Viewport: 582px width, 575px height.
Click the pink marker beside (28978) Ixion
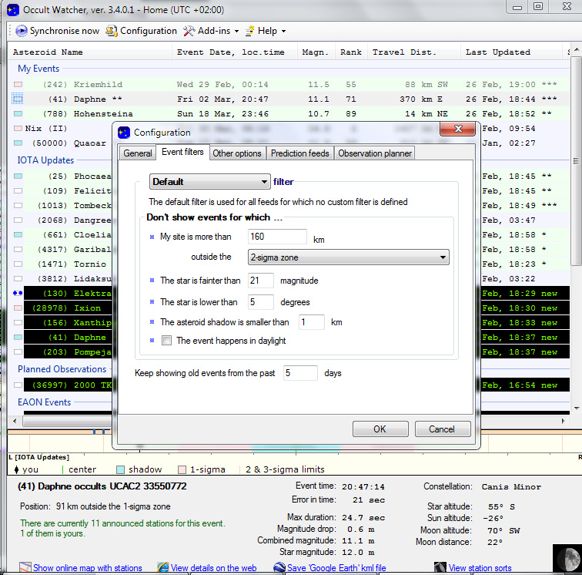pyautogui.click(x=18, y=308)
